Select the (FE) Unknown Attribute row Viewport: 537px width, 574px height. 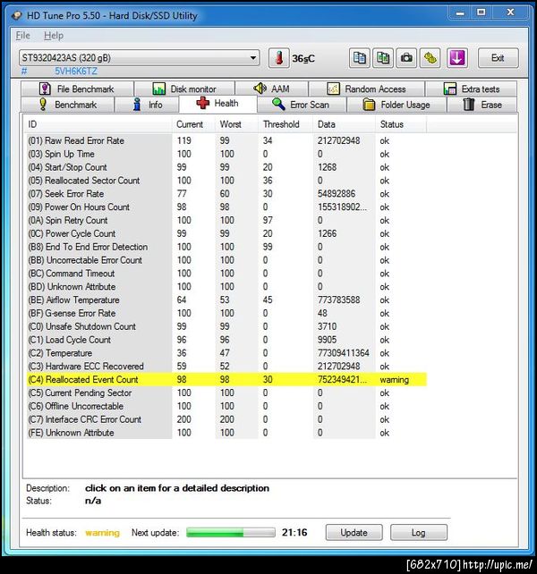click(226, 433)
